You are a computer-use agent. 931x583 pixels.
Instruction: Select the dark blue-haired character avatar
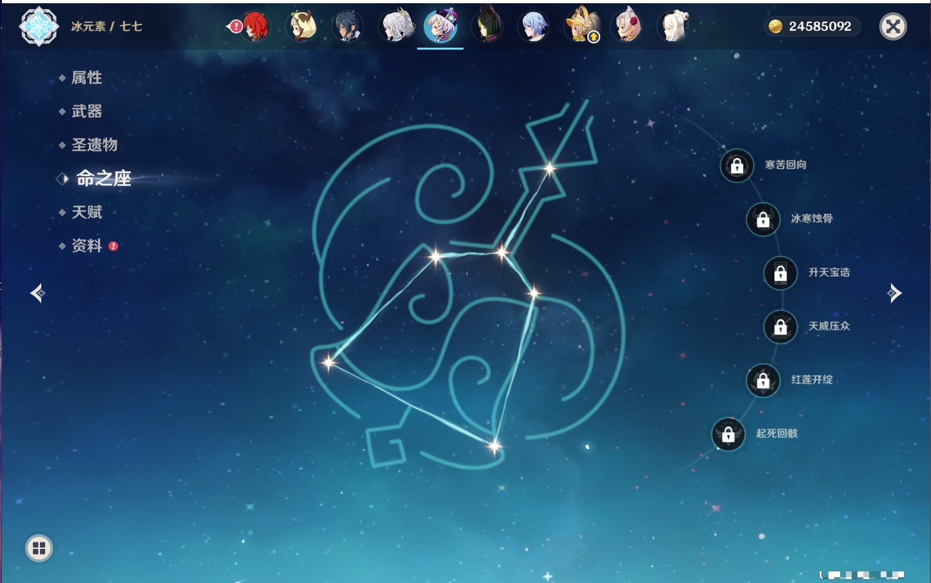(x=348, y=26)
